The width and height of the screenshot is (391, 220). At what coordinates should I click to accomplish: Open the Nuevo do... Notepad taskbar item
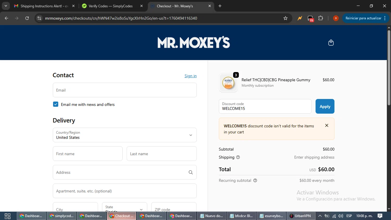pyautogui.click(x=211, y=216)
